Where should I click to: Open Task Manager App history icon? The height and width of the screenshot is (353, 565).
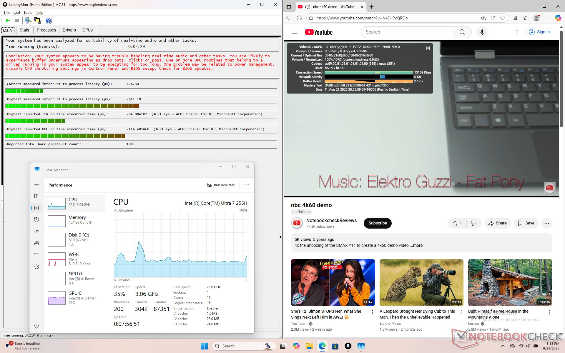click(36, 220)
